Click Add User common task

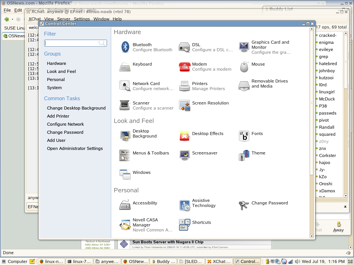[x=56, y=140]
